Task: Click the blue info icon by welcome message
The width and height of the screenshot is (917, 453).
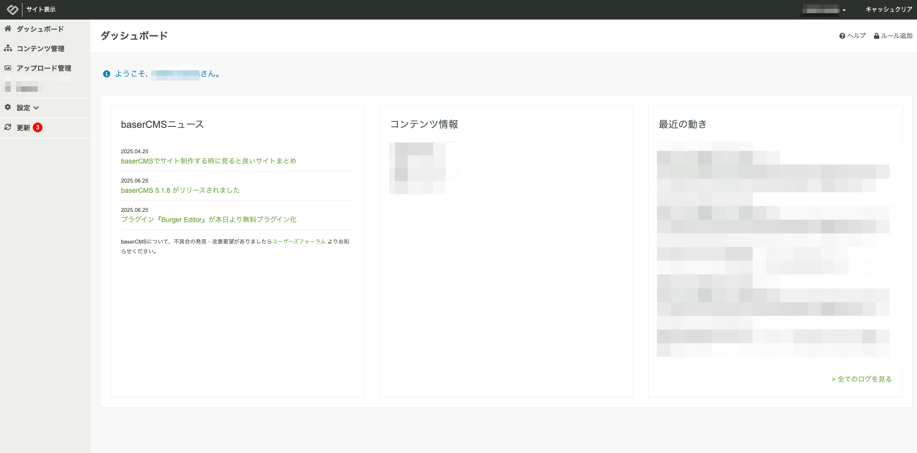Action: (x=107, y=74)
